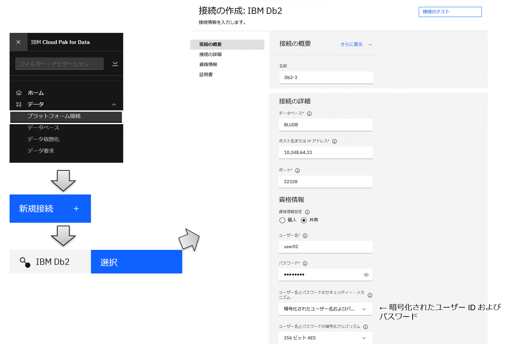Open info icon for ポート field
Screen dimensions: 510x344
click(297, 170)
